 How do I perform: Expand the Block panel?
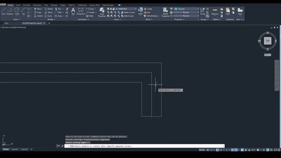[x=149, y=19]
